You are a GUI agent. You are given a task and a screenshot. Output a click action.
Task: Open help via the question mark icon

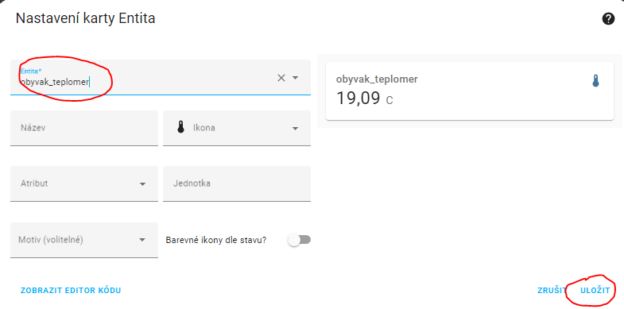click(x=608, y=19)
